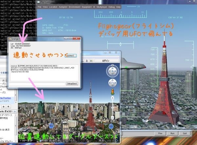
Task: Open the FlightGear File menu
Action: (39, 7)
